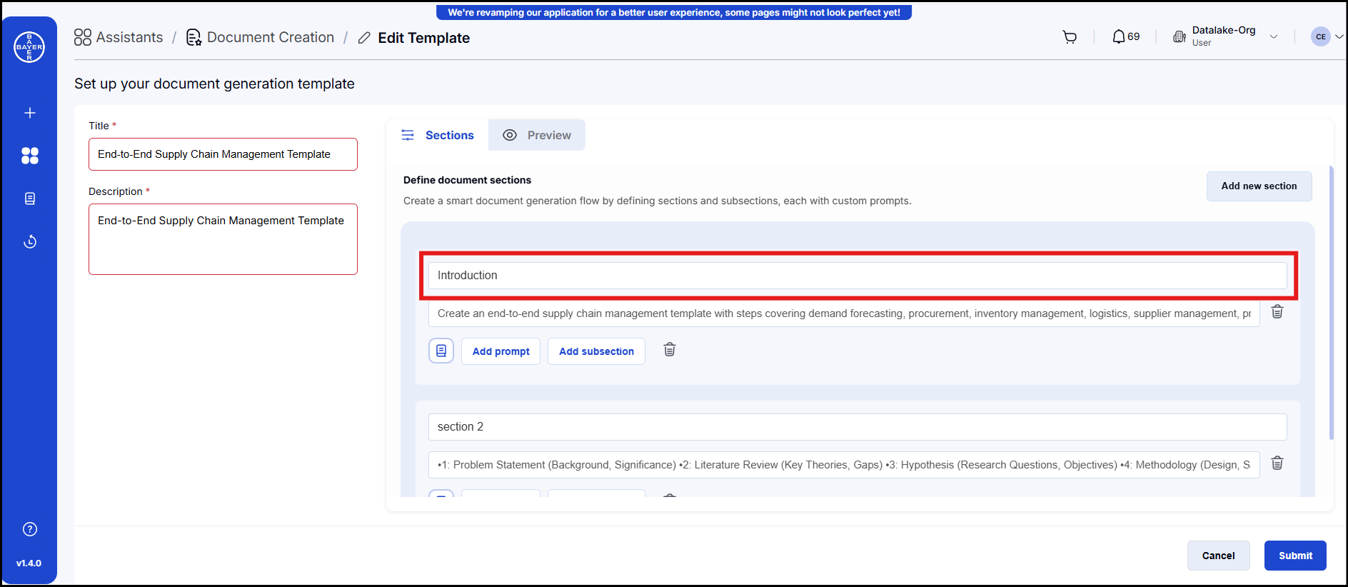This screenshot has width=1348, height=587.
Task: Open the help question mark icon
Action: tap(30, 529)
